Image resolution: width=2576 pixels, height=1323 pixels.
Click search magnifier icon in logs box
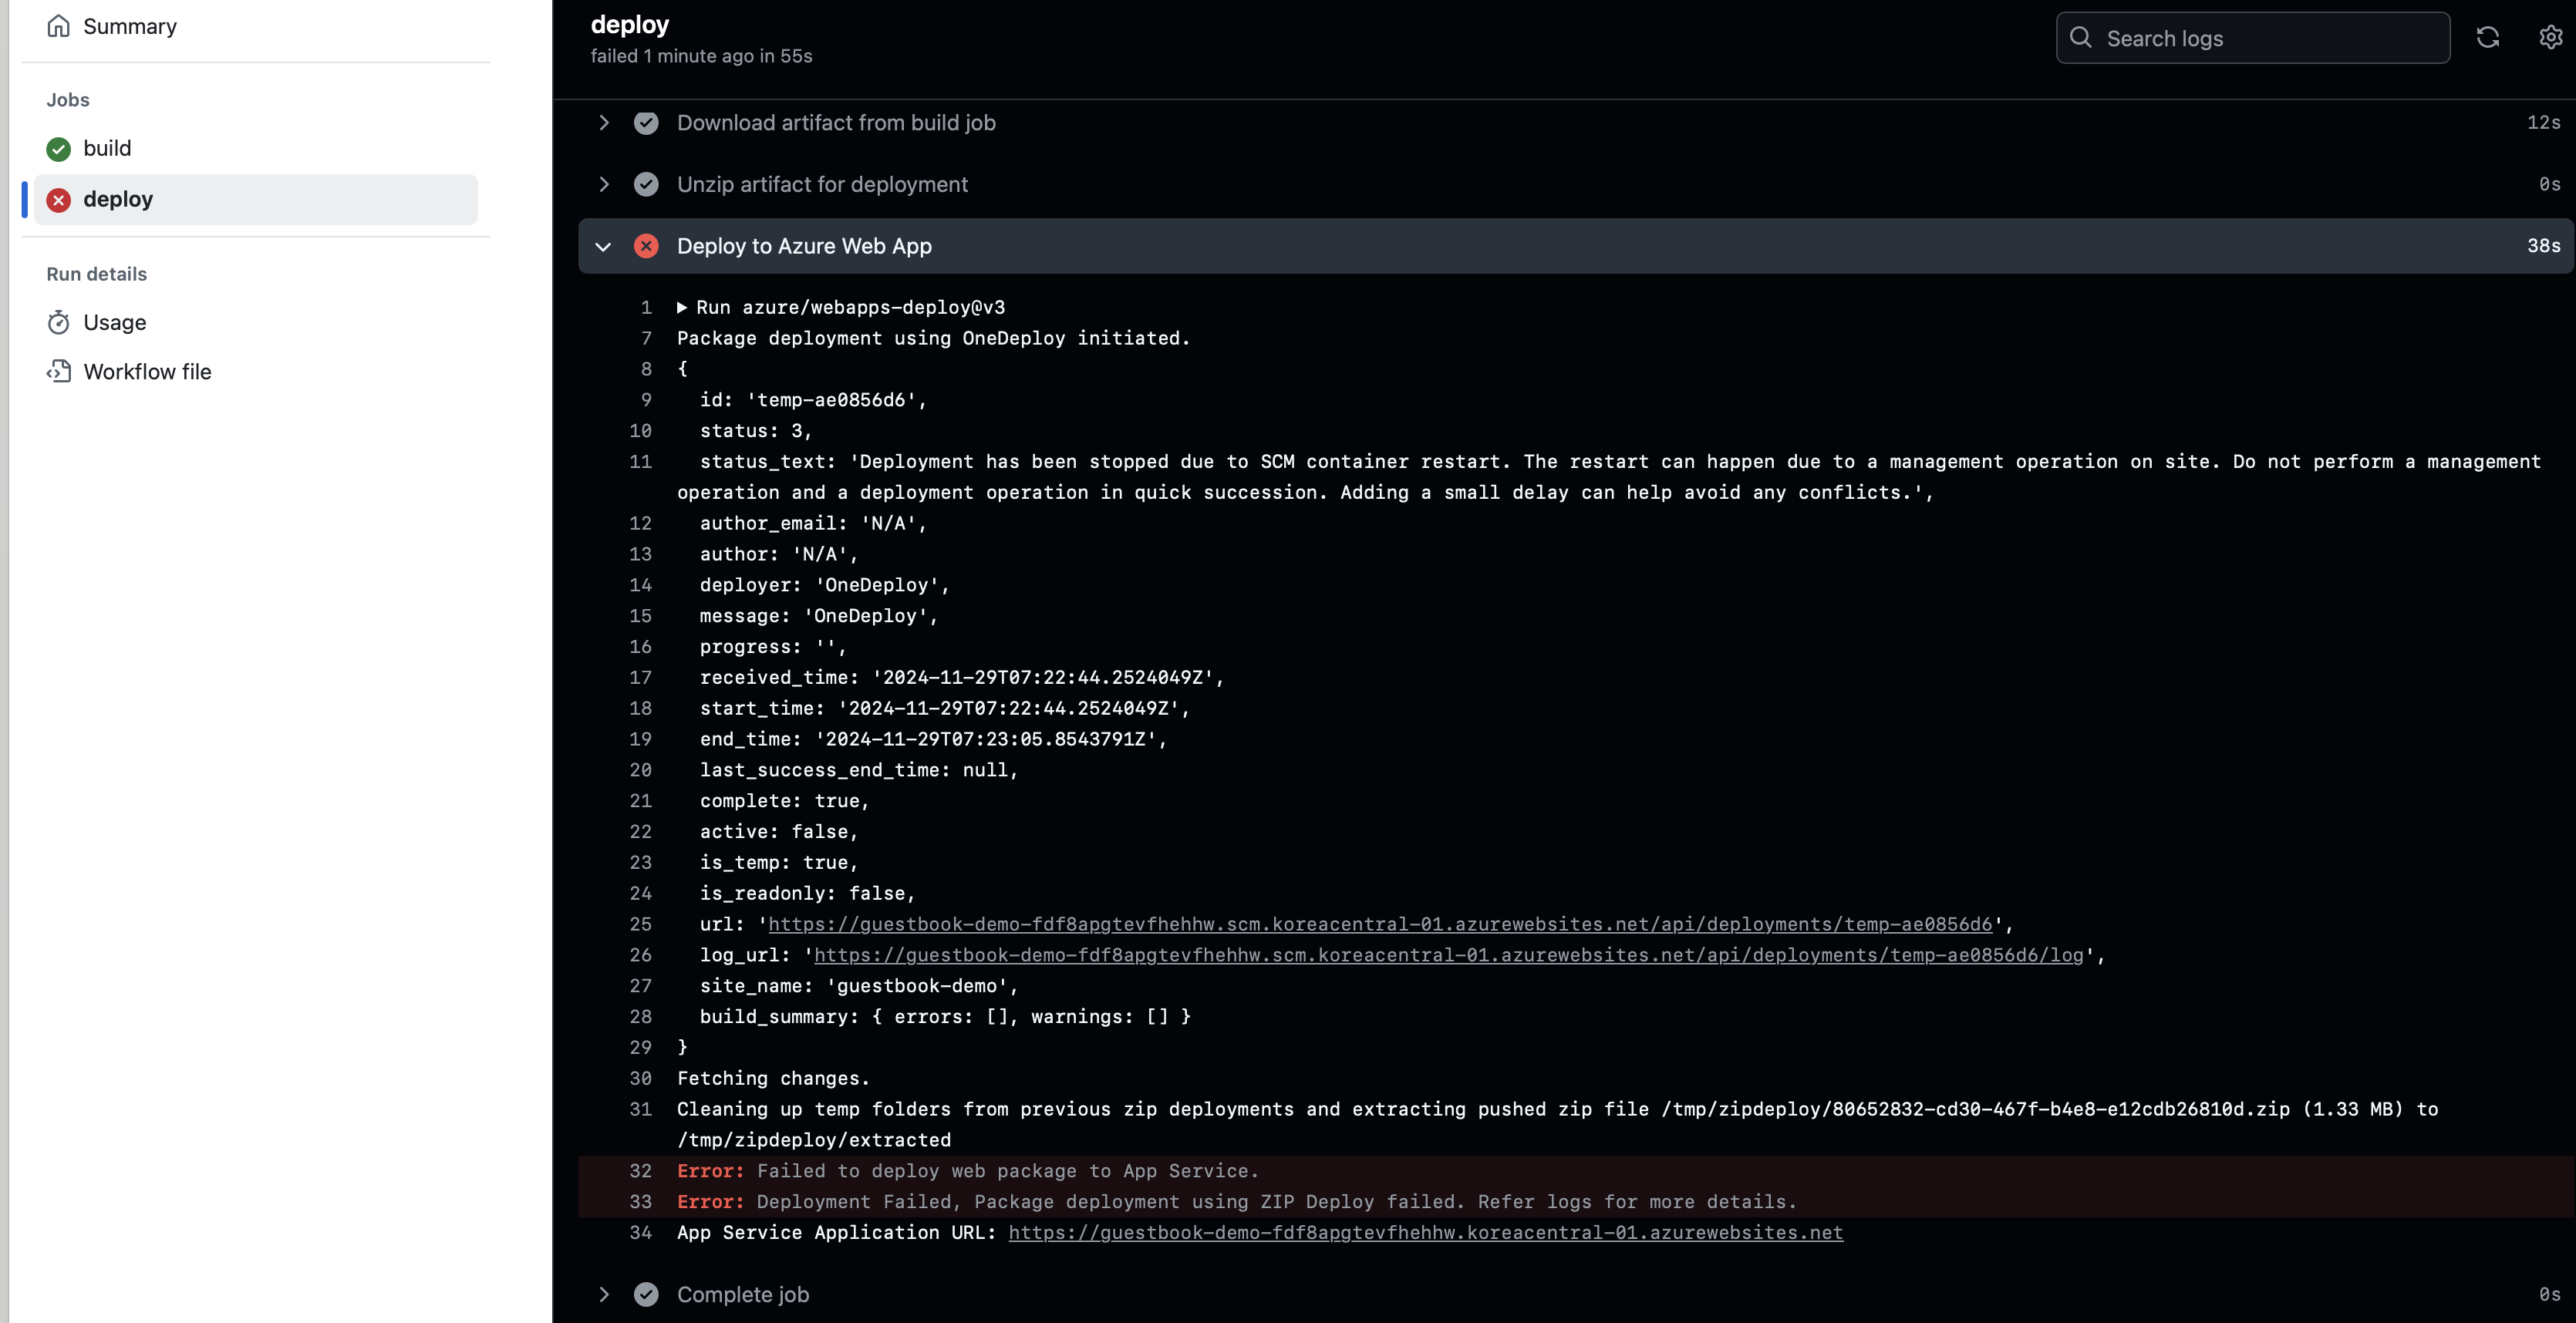click(x=2081, y=38)
